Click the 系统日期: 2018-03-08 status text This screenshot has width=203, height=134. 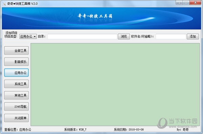point(129,130)
